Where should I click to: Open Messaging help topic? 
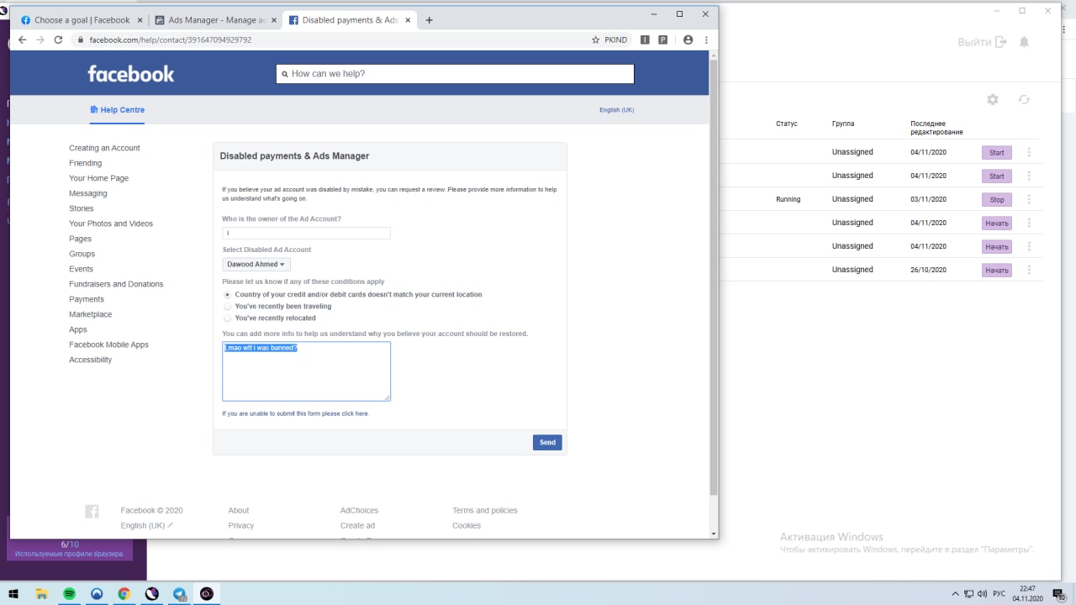click(87, 193)
